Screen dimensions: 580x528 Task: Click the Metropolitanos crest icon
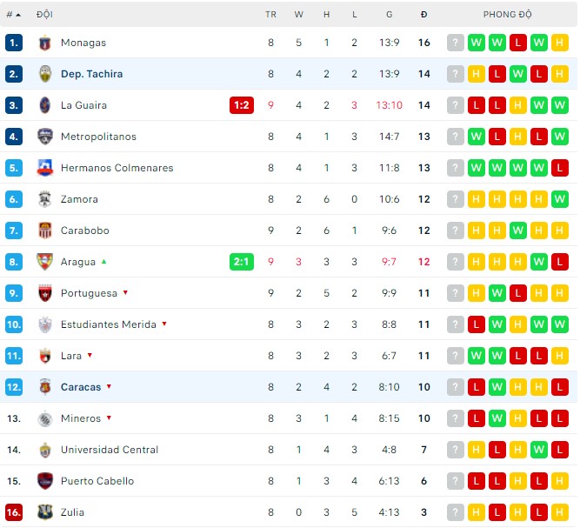point(45,137)
